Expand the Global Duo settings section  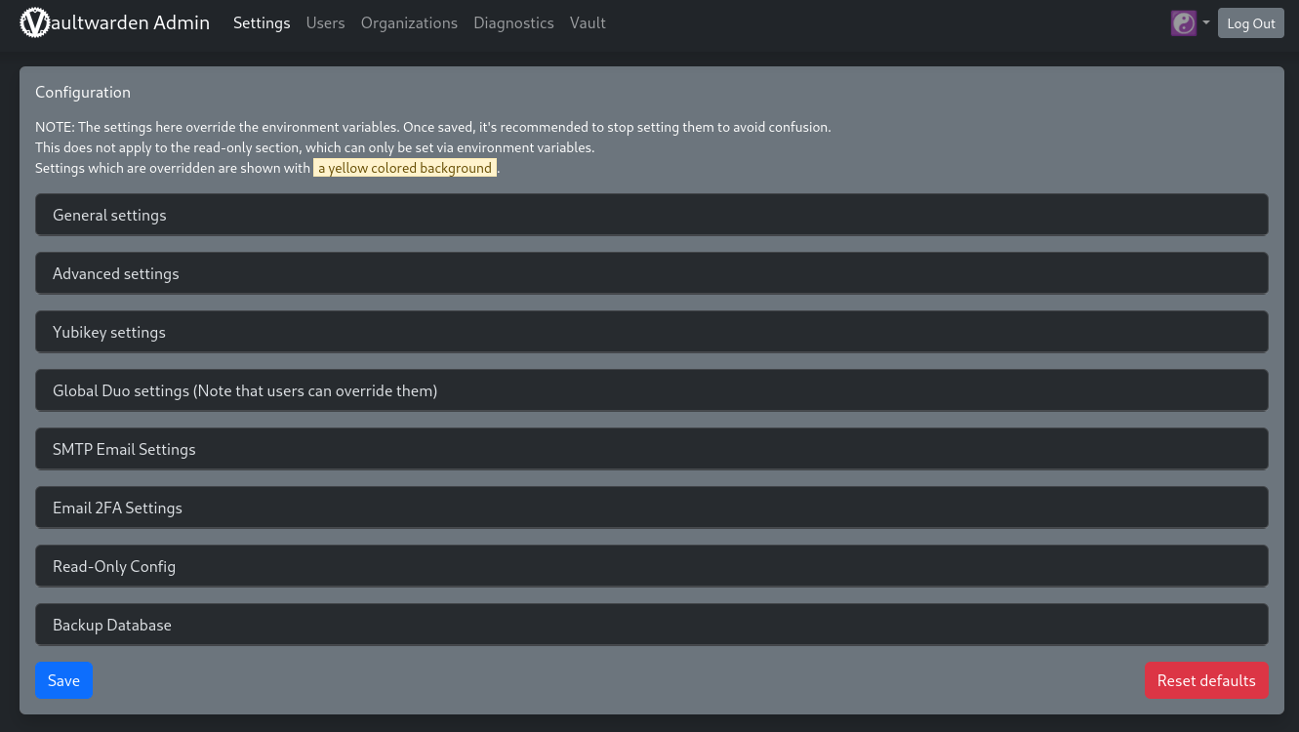pos(245,390)
